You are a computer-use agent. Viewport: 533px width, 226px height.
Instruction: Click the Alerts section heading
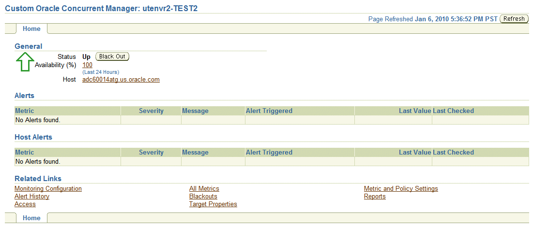25,96
